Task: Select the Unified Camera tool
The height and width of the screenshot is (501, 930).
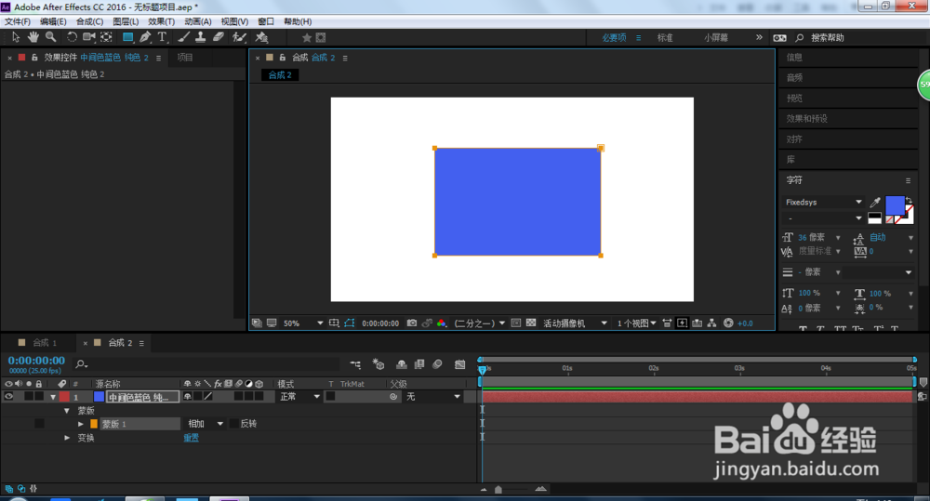Action: point(89,37)
